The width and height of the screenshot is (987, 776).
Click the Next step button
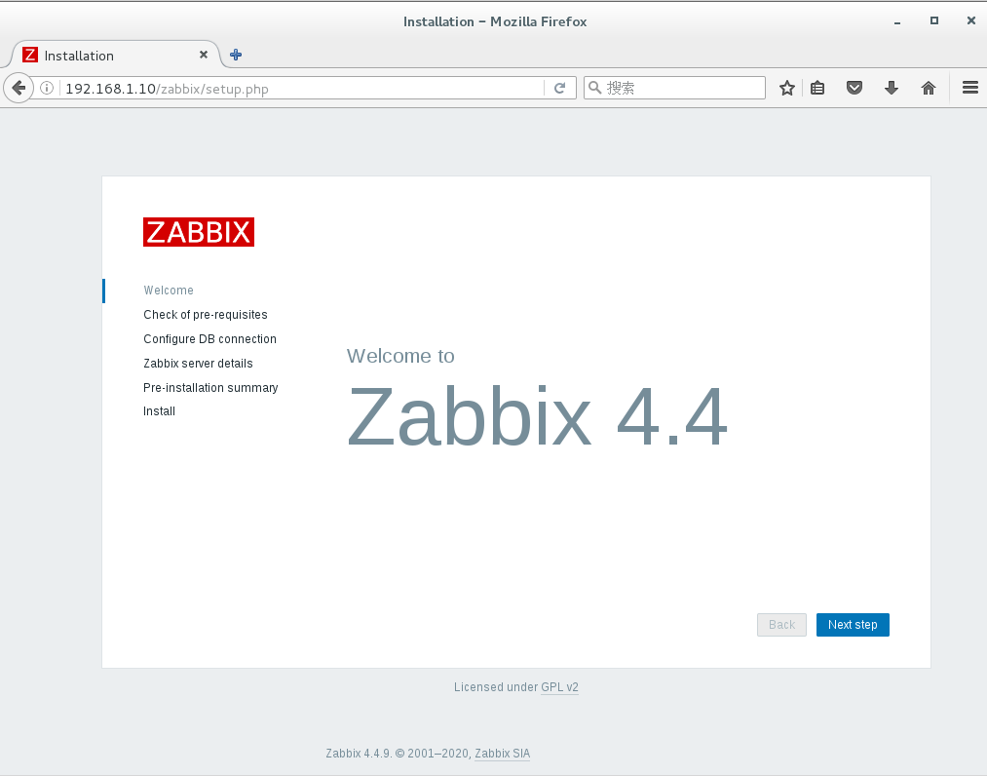(853, 625)
